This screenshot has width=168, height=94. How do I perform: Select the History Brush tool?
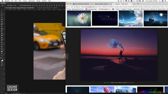(x=2, y=31)
